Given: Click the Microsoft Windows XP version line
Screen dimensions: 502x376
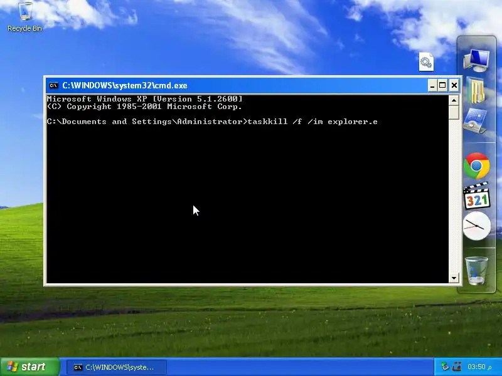Looking at the screenshot, I should 145,99.
